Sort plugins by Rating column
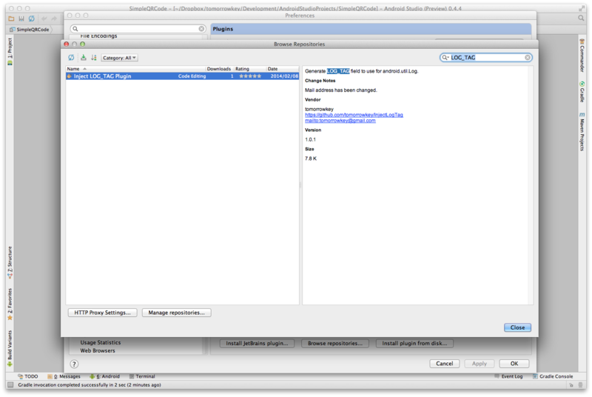Viewport: 592px width, 397px height. [249, 69]
